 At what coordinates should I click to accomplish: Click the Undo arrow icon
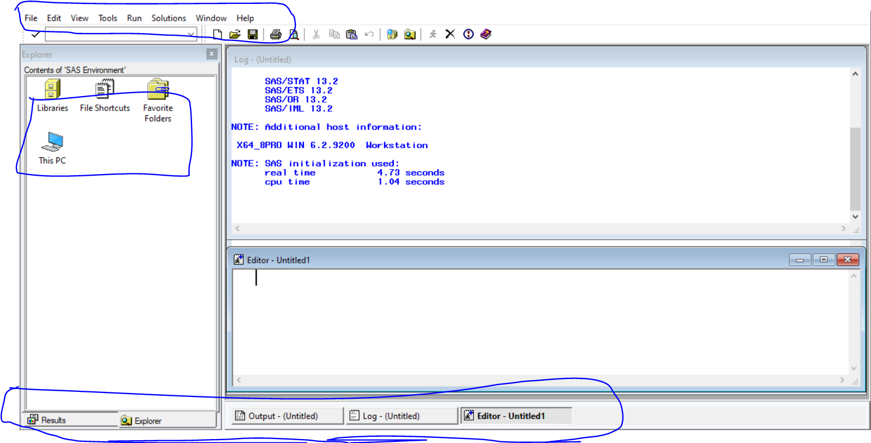pyautogui.click(x=369, y=35)
